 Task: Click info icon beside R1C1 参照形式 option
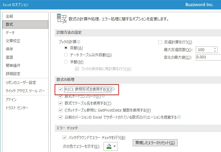coord(113,89)
